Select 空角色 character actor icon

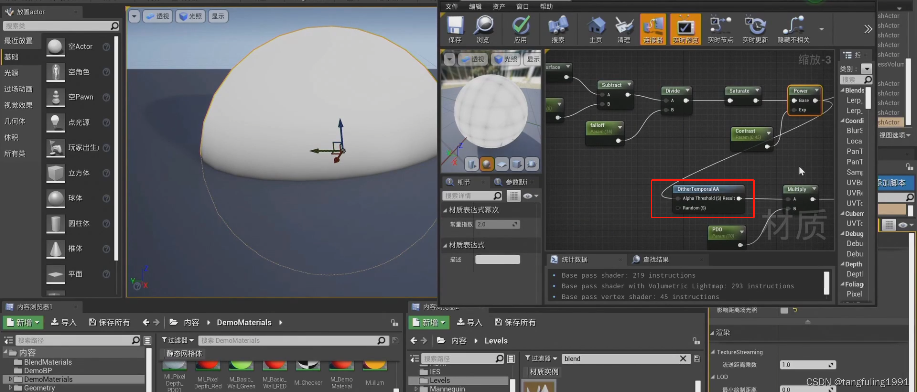click(55, 72)
